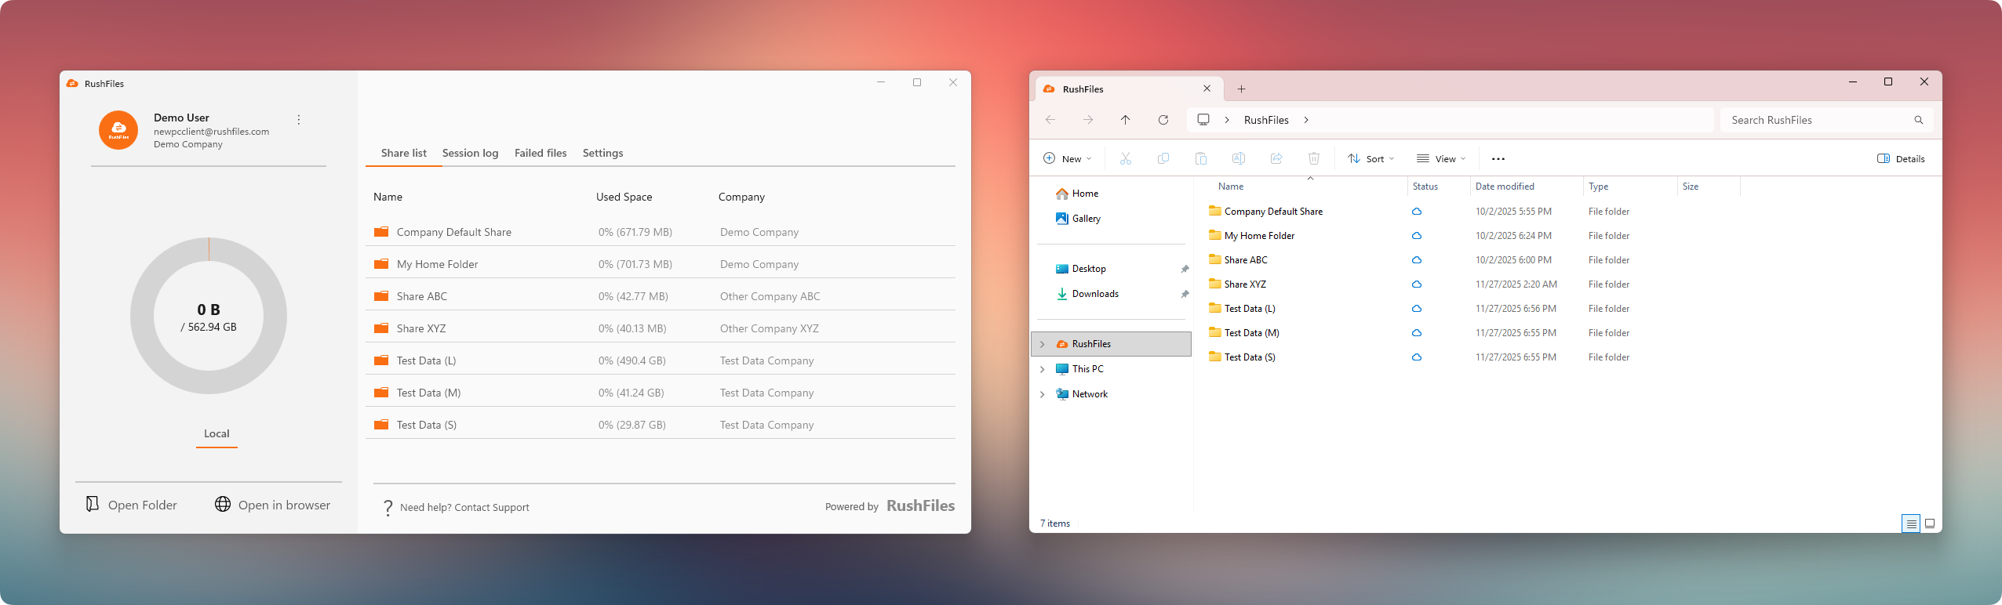This screenshot has height=605, width=2002.
Task: Open the View dropdown menu
Action: pos(1441,158)
